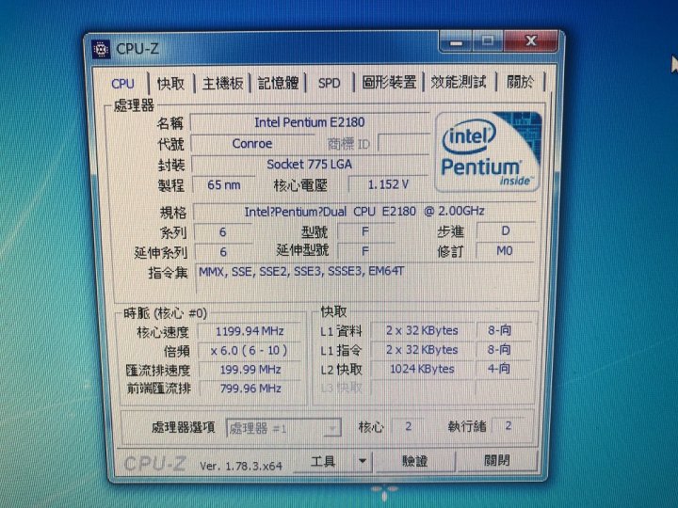
Task: Open the 處理器 #1 selection dropdown
Action: click(x=283, y=429)
